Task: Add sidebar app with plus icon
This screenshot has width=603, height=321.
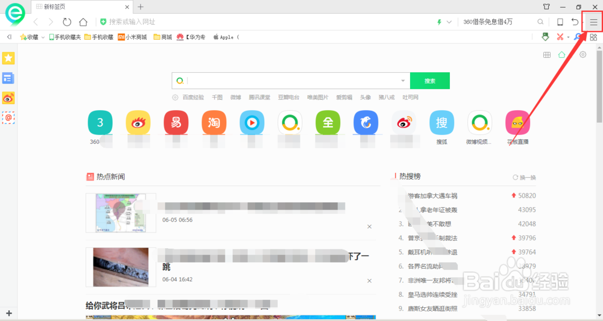Action: (x=9, y=313)
